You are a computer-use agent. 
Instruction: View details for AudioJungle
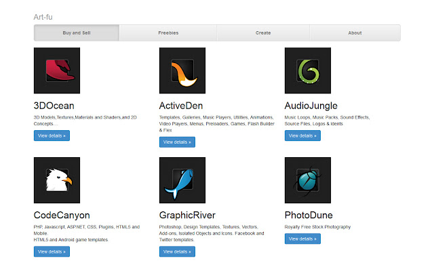click(302, 135)
